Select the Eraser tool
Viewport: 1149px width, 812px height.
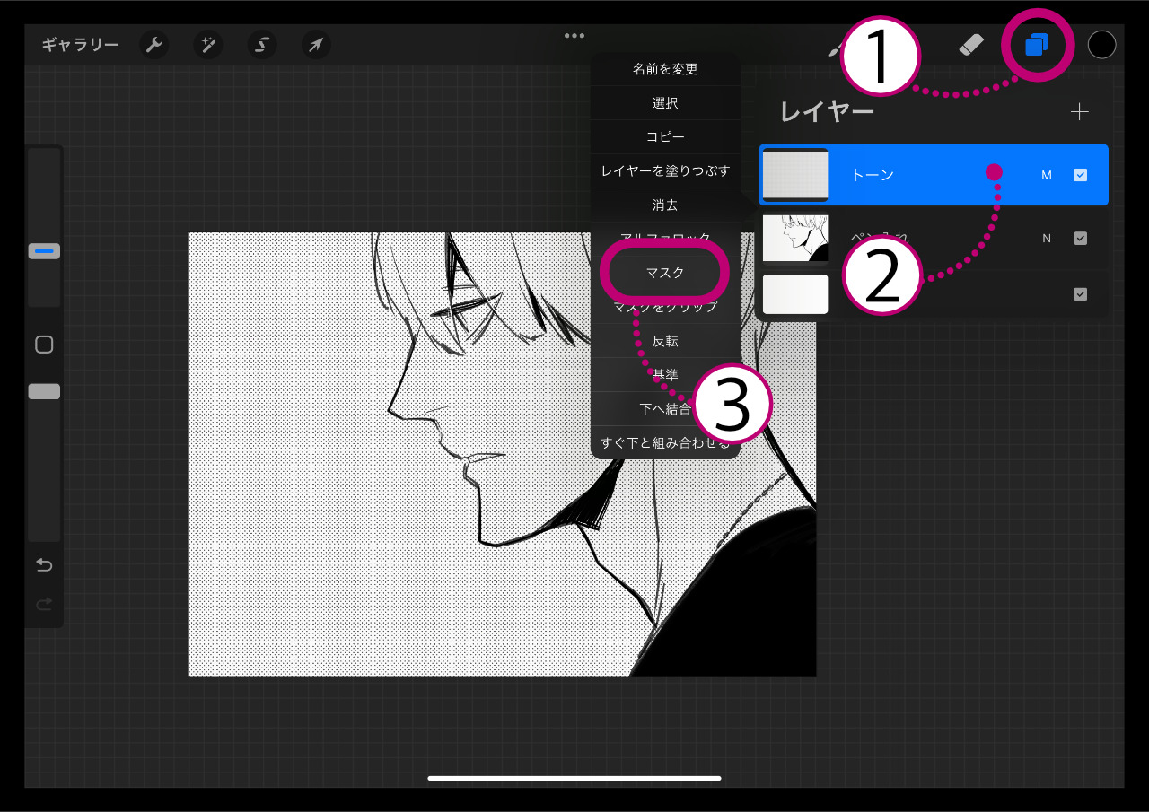[972, 45]
